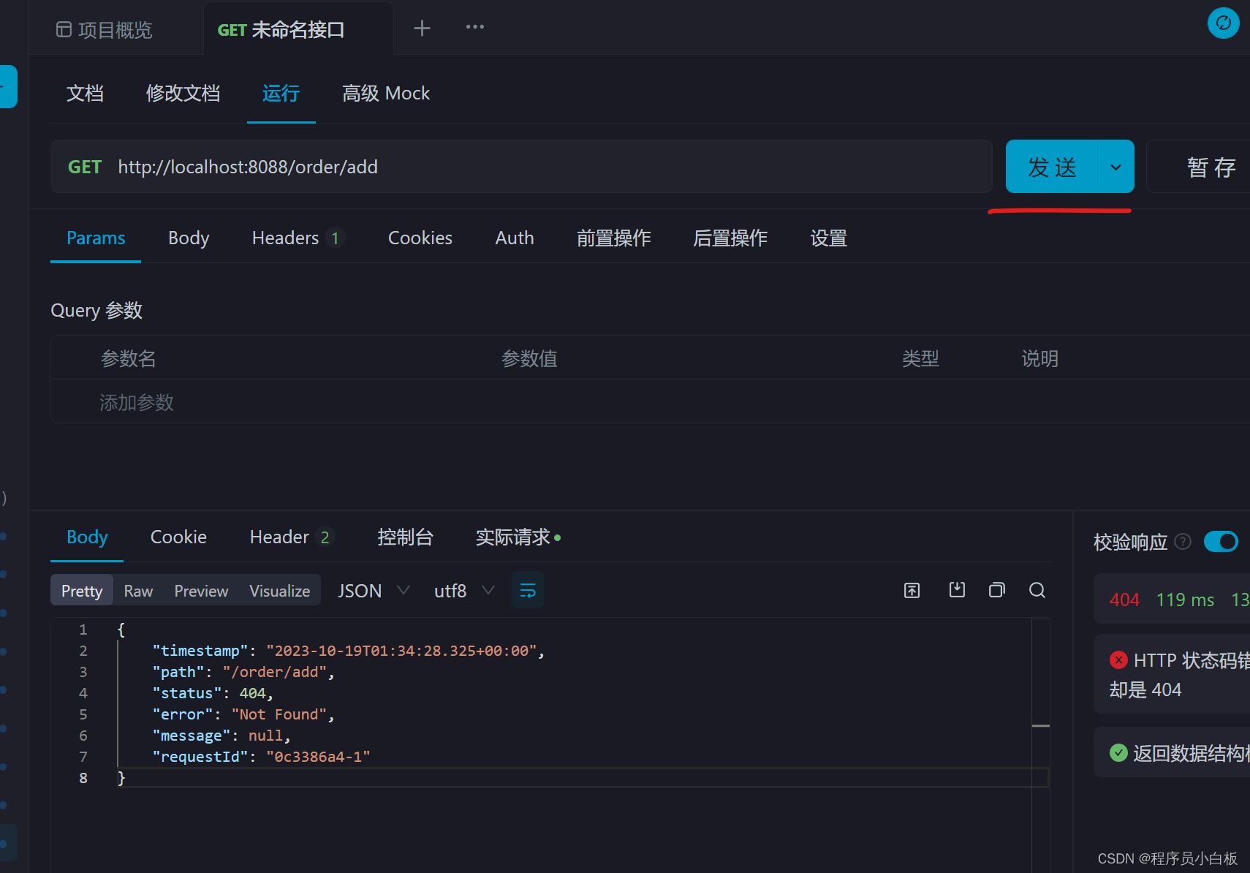This screenshot has width=1250, height=873.
Task: Open the Headers request tab
Action: pos(297,238)
